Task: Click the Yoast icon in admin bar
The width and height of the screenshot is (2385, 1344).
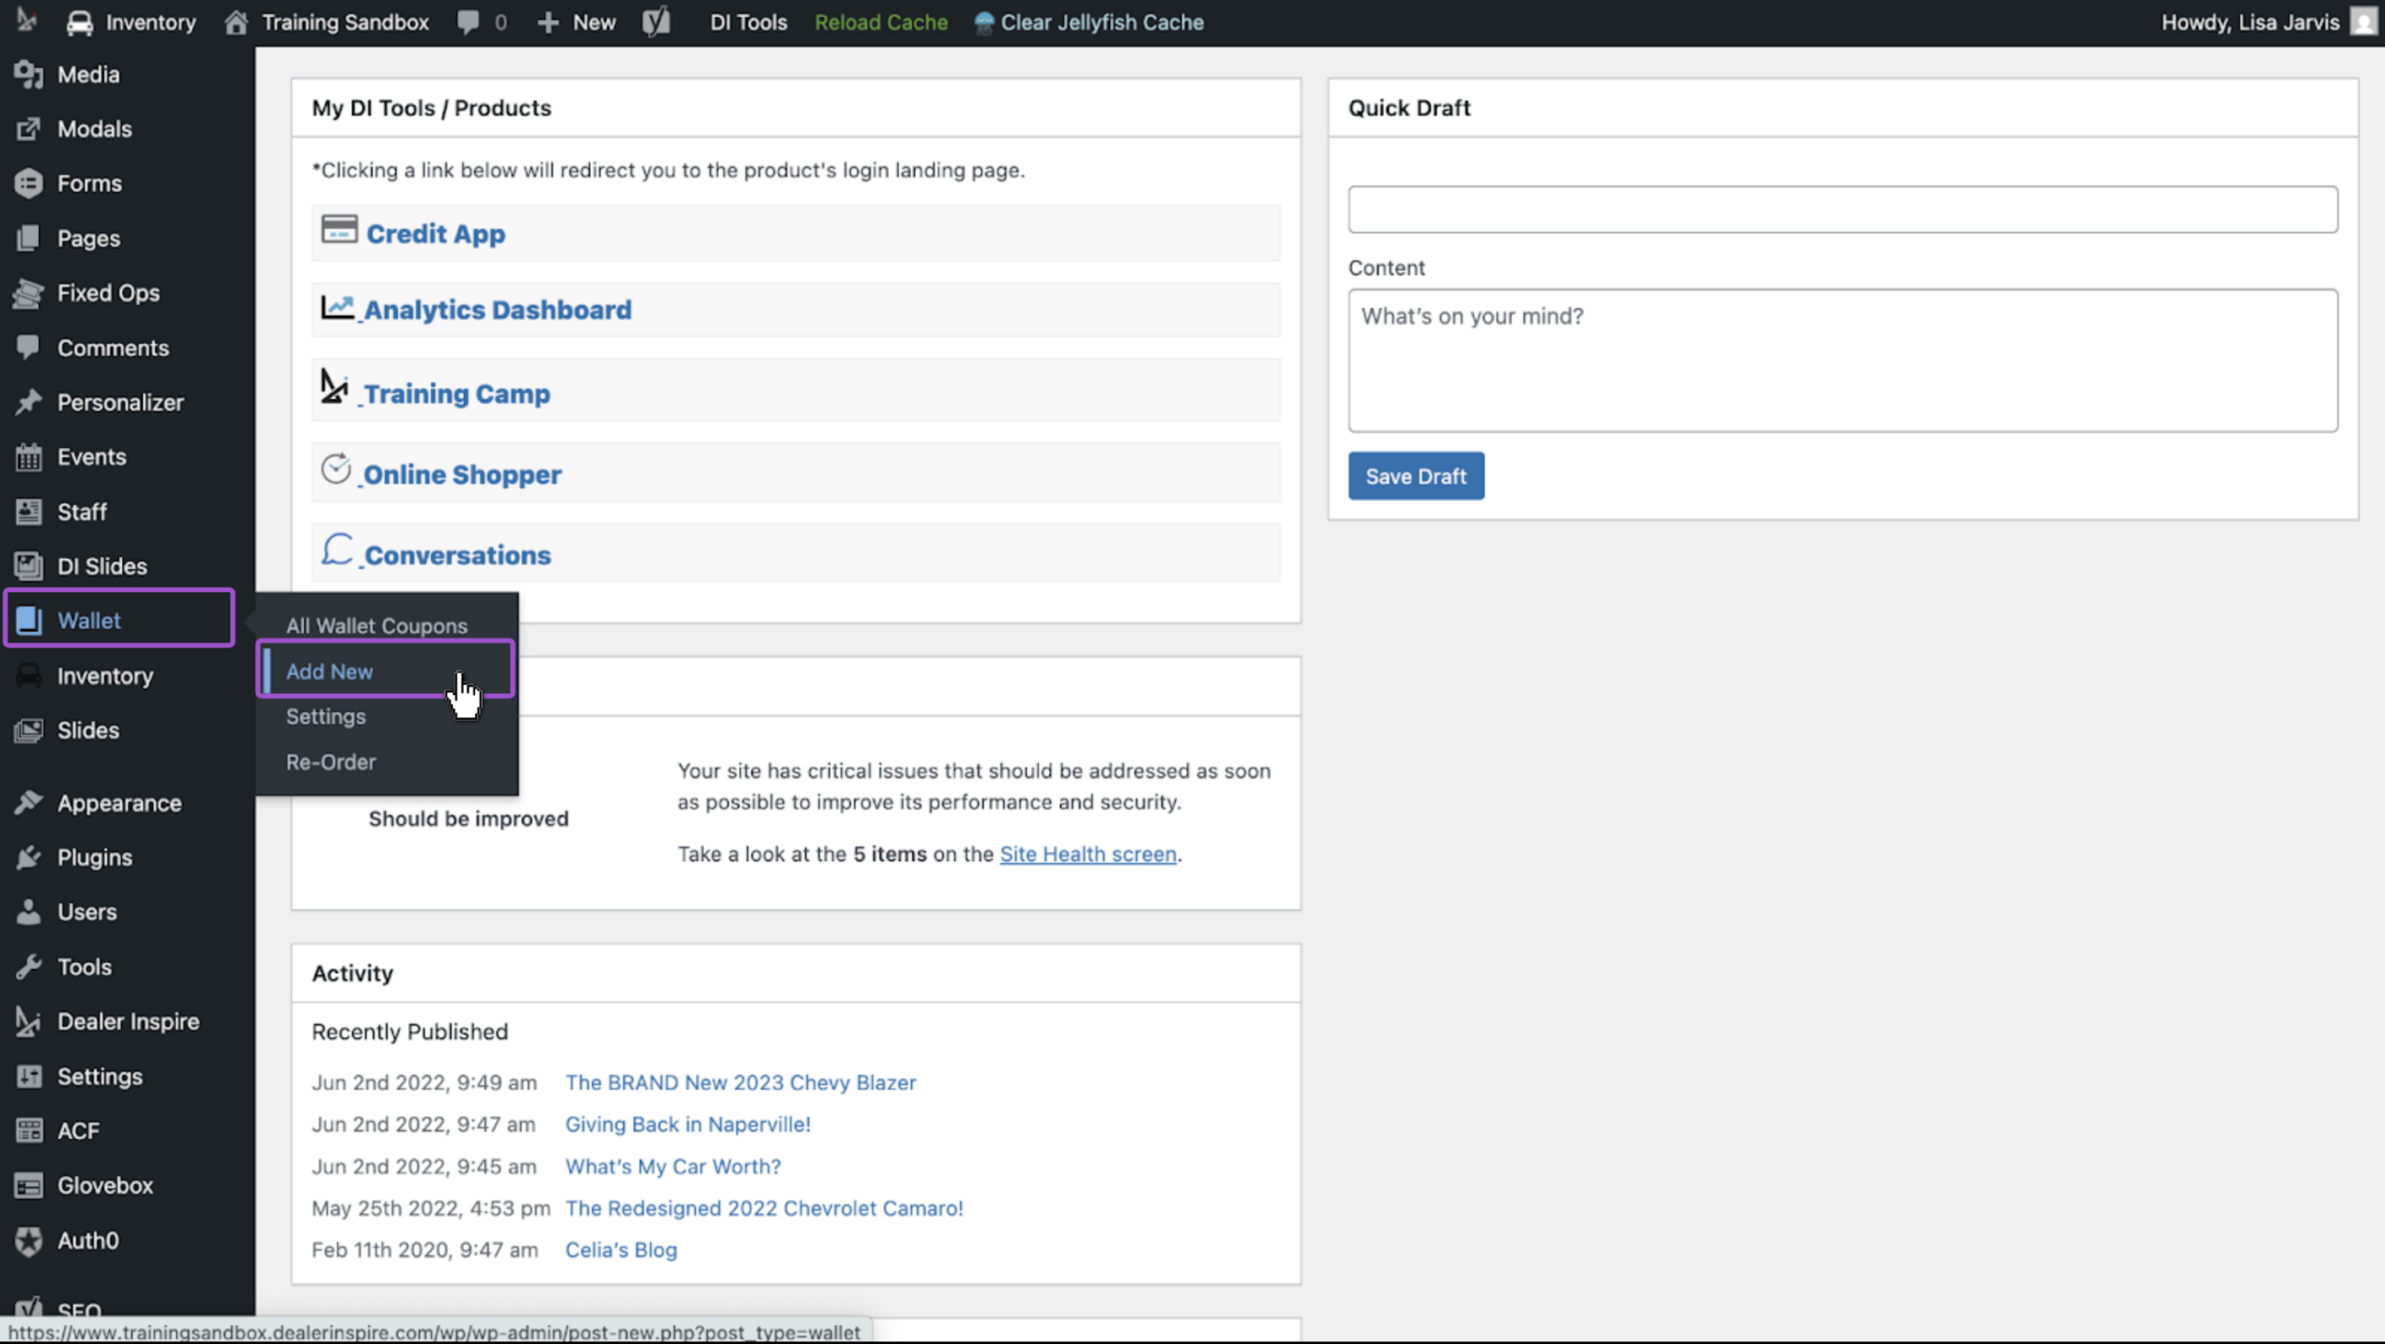Action: tap(656, 22)
